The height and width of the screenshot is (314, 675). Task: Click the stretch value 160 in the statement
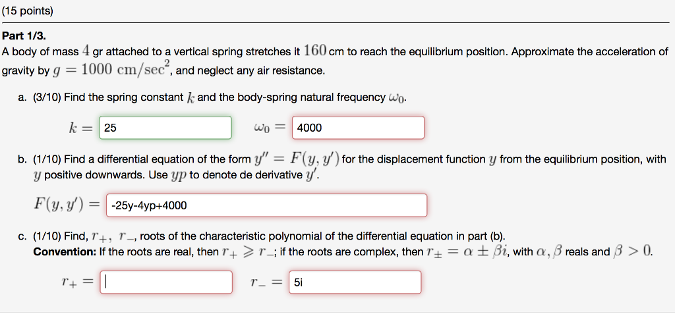[x=314, y=51]
